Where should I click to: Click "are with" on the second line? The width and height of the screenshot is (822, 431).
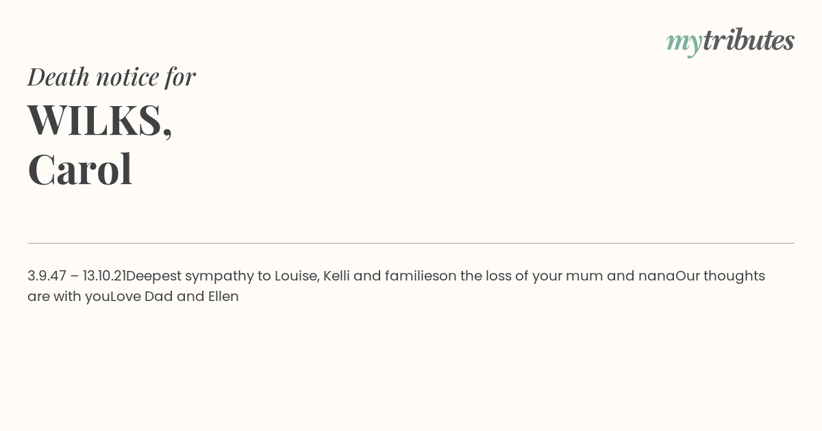(54, 297)
